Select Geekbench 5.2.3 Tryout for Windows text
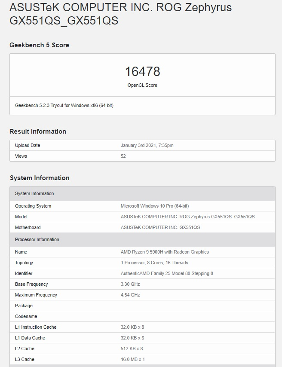Image resolution: width=282 pixels, height=367 pixels. 64,105
